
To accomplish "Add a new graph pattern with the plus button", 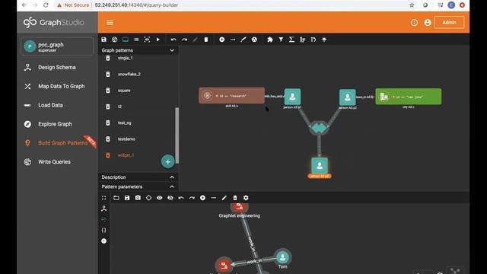I will pyautogui.click(x=167, y=161).
